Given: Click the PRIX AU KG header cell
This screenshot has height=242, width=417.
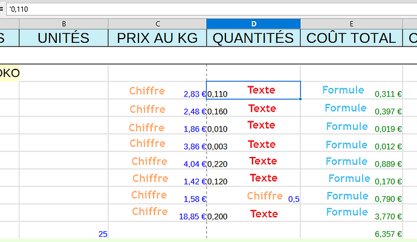Looking at the screenshot, I should pyautogui.click(x=157, y=37).
